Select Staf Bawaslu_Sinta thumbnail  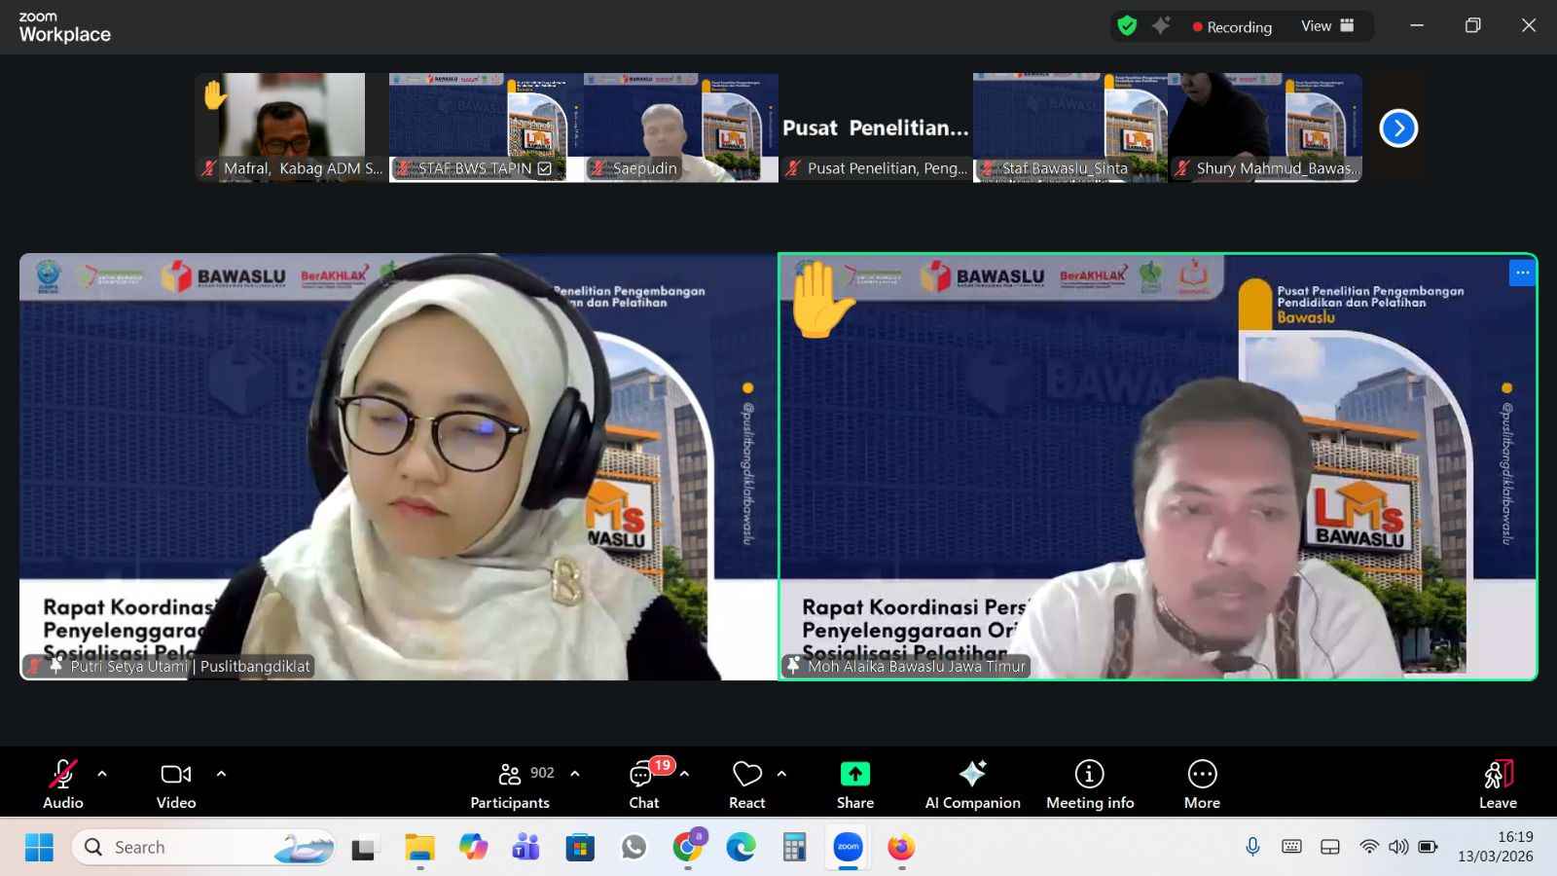pos(1069,128)
